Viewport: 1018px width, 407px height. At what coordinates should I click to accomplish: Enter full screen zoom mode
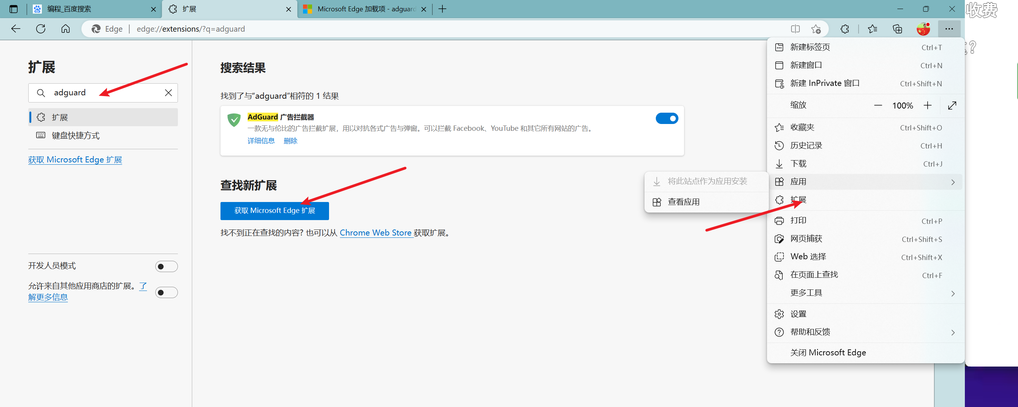952,106
